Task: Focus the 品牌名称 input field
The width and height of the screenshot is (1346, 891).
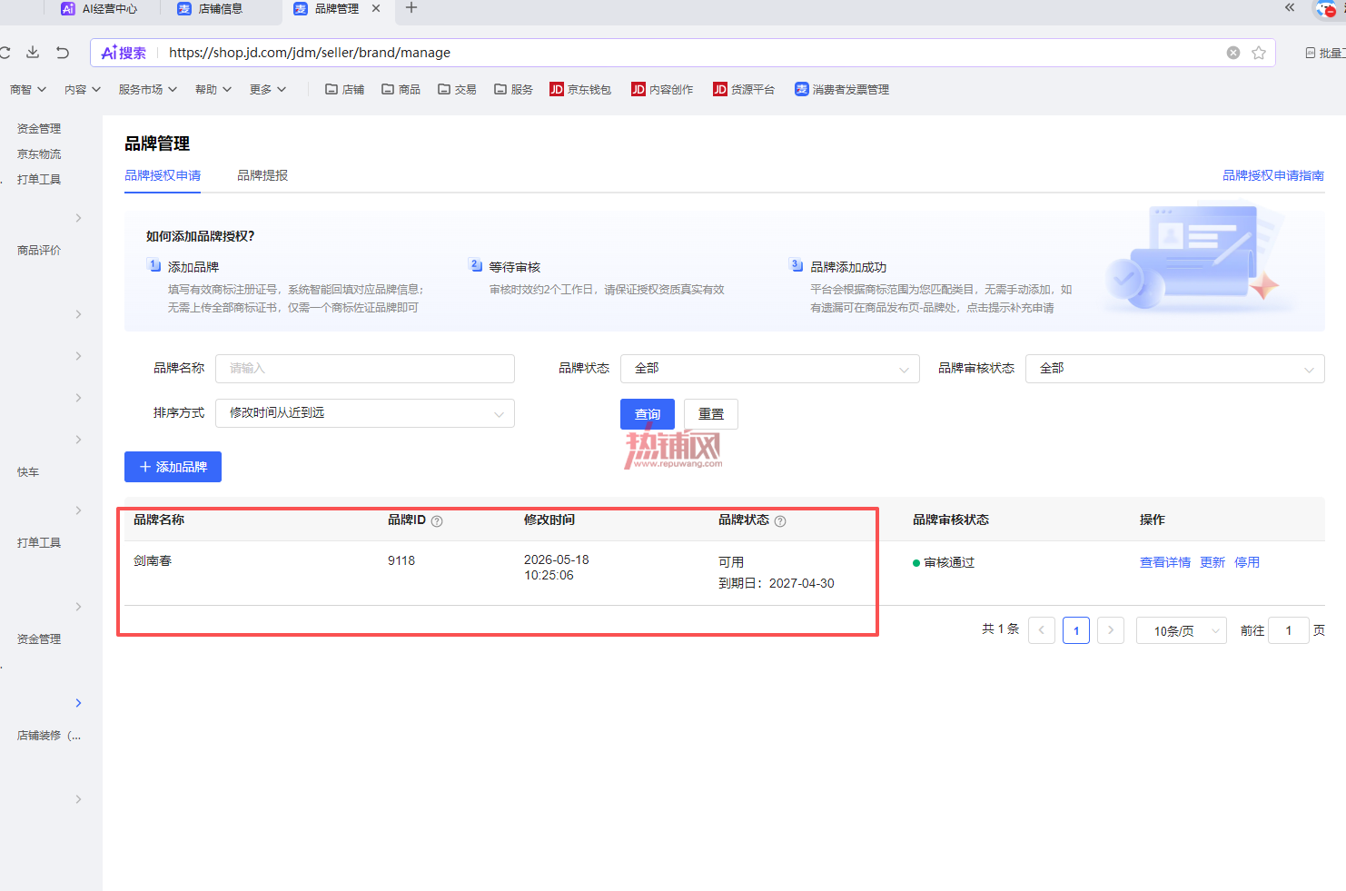Action: point(365,369)
